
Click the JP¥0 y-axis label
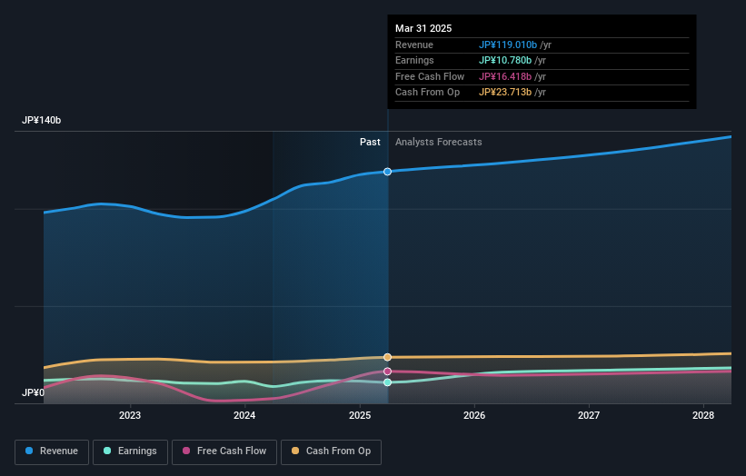33,392
